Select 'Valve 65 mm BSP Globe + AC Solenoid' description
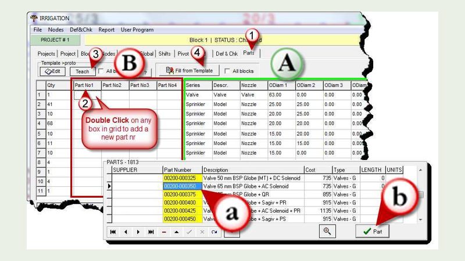 pyautogui.click(x=253, y=186)
